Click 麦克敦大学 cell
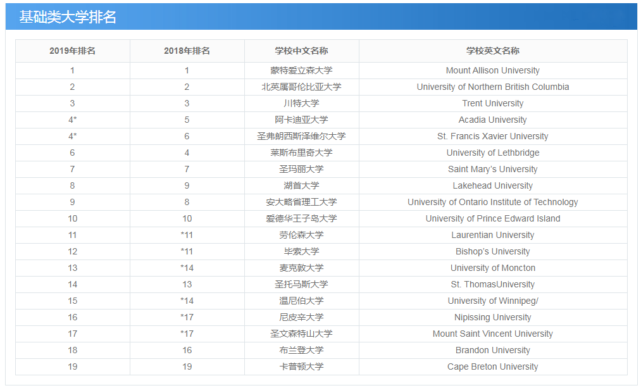The height and width of the screenshot is (388, 641). pos(301,268)
